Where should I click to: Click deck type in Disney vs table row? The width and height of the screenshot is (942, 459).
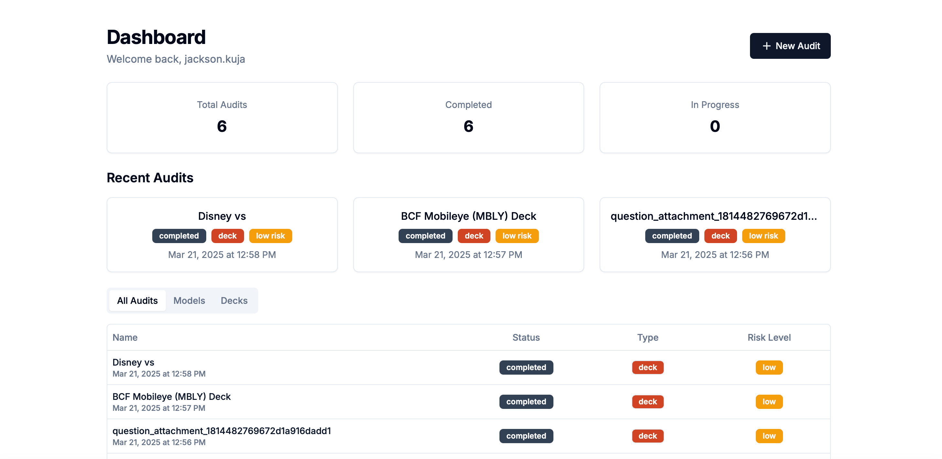pyautogui.click(x=648, y=368)
